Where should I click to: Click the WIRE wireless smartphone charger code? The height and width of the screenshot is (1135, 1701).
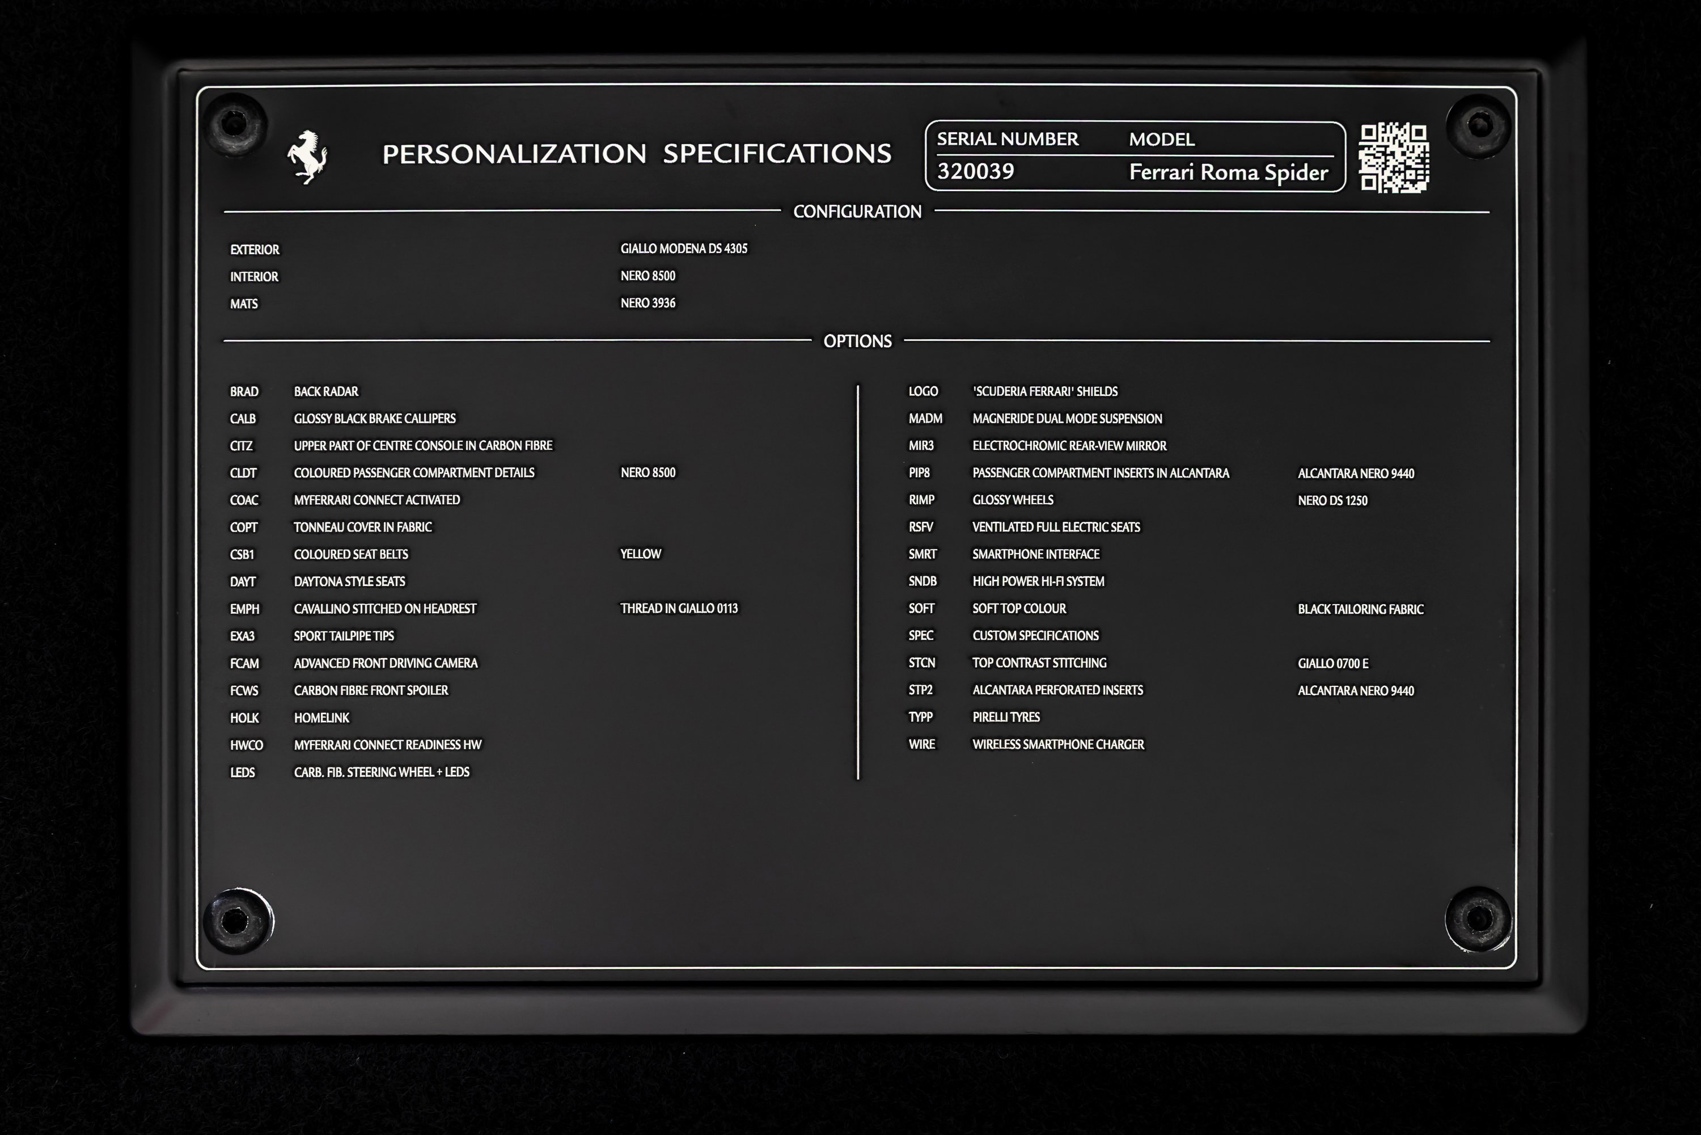click(923, 744)
